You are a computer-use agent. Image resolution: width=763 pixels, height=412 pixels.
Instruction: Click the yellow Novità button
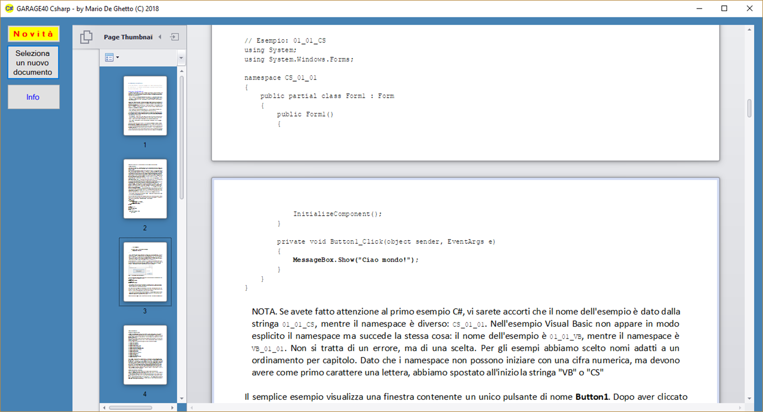tap(33, 34)
